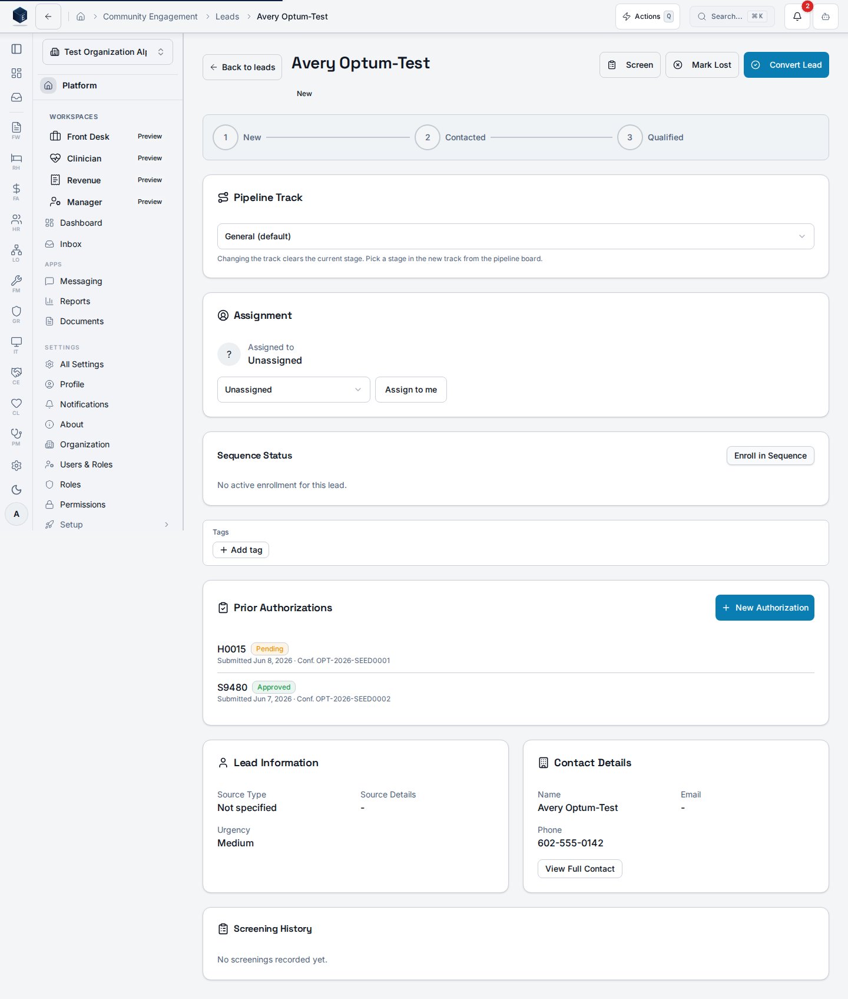Click the Search field
This screenshot has width=848, height=999.
pos(732,17)
